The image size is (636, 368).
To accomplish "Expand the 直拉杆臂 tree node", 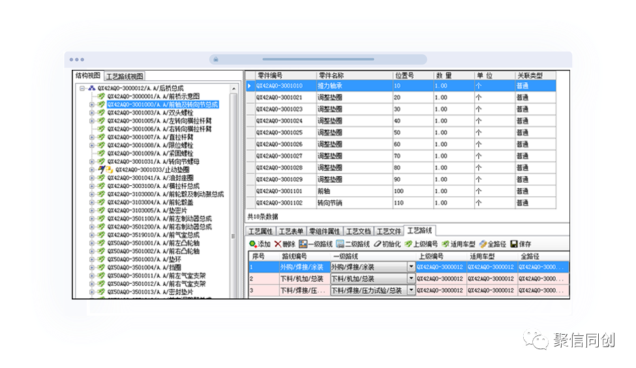I will [x=92, y=137].
